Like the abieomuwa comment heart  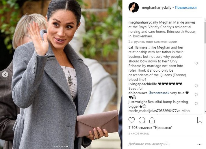click(196, 95)
